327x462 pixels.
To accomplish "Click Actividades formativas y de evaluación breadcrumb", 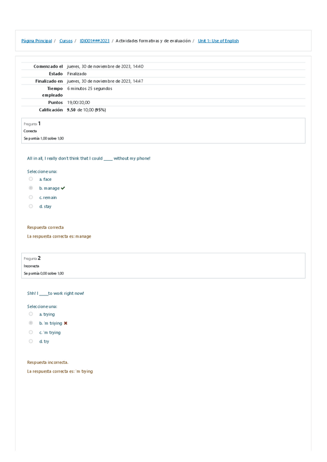I will (153, 41).
